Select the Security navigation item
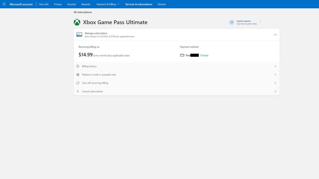This screenshot has height=179, width=319. 71,4
